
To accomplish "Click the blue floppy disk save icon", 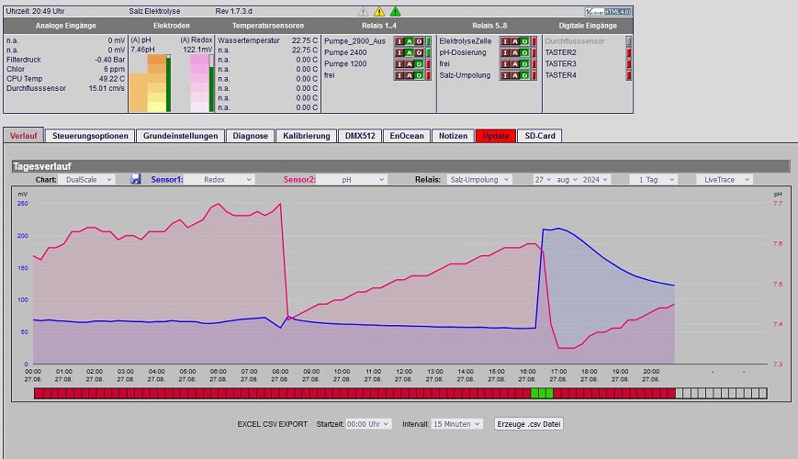I will (x=135, y=179).
